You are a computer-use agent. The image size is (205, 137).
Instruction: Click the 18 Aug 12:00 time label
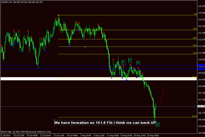coord(139,135)
